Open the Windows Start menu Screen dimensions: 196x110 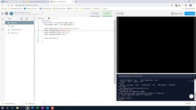2,108
